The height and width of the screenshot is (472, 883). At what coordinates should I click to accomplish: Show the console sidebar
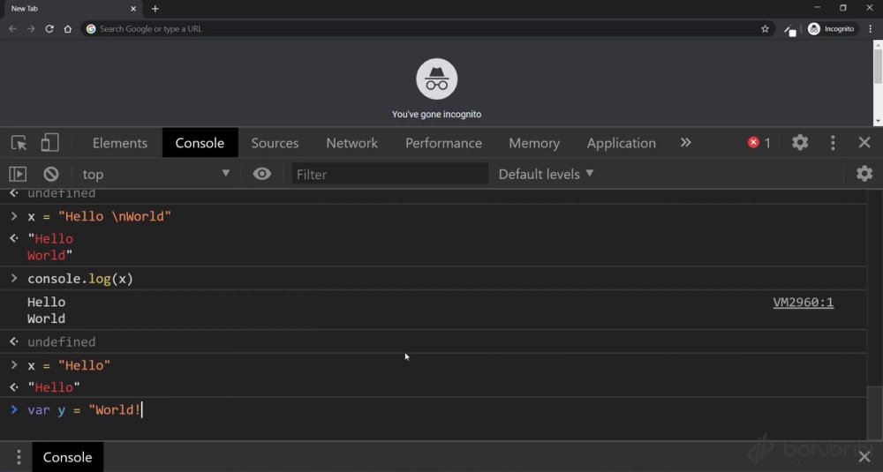18,174
